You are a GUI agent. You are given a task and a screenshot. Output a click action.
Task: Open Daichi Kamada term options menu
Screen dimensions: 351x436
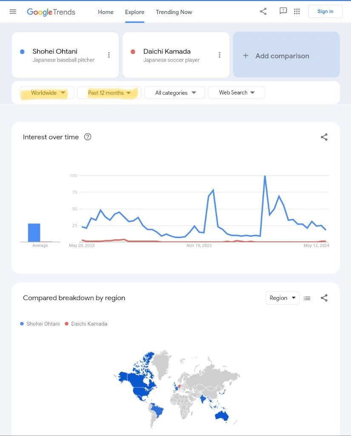[220, 55]
